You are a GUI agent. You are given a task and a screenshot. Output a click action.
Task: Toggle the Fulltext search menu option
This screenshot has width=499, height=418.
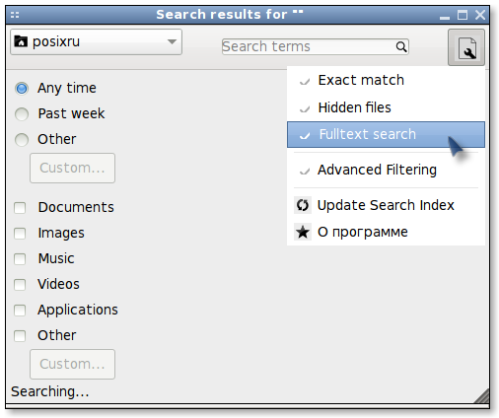[386, 134]
